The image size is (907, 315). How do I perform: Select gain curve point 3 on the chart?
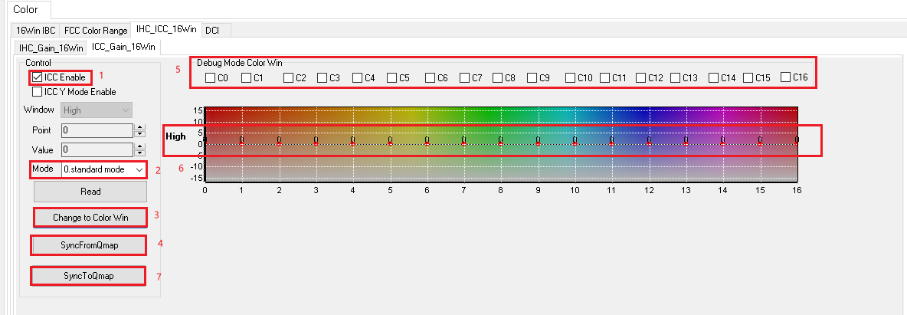[x=316, y=143]
